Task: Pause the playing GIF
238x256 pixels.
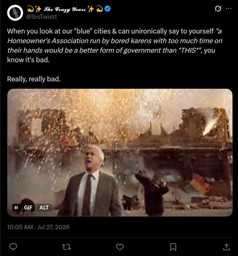Action: click(16, 208)
